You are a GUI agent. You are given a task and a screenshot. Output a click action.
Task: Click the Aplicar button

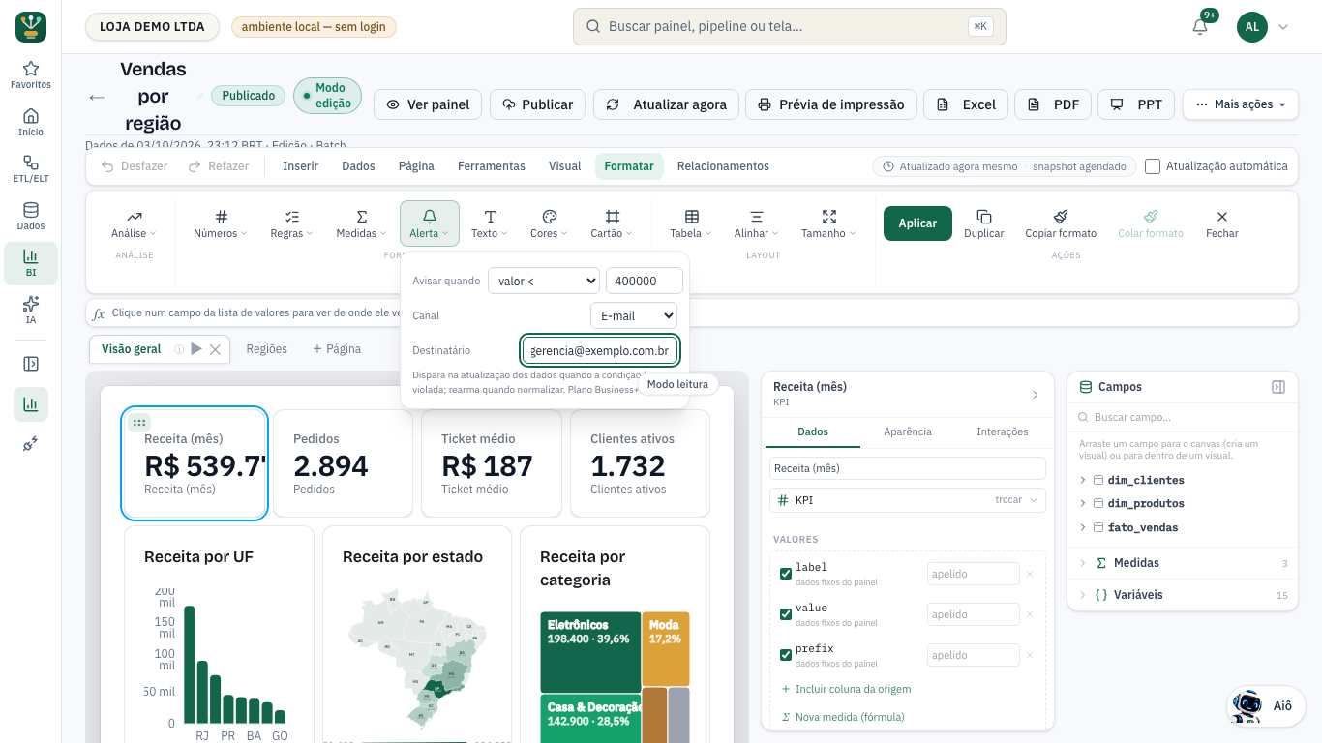[x=917, y=223]
